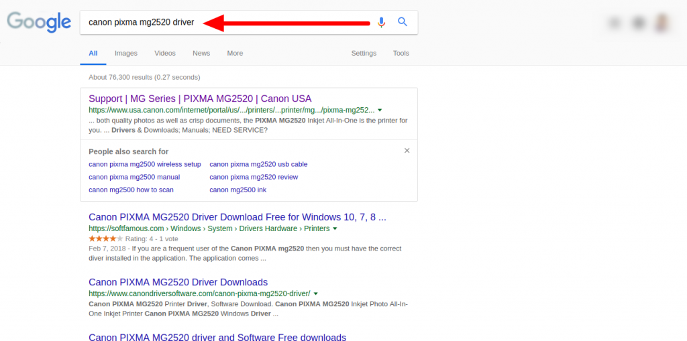Expand the softfamous.com result URL dropdown arrow
The width and height of the screenshot is (687, 341).
tap(335, 228)
